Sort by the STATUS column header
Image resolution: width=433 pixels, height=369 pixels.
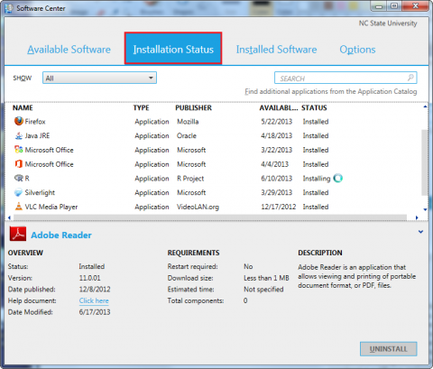314,108
